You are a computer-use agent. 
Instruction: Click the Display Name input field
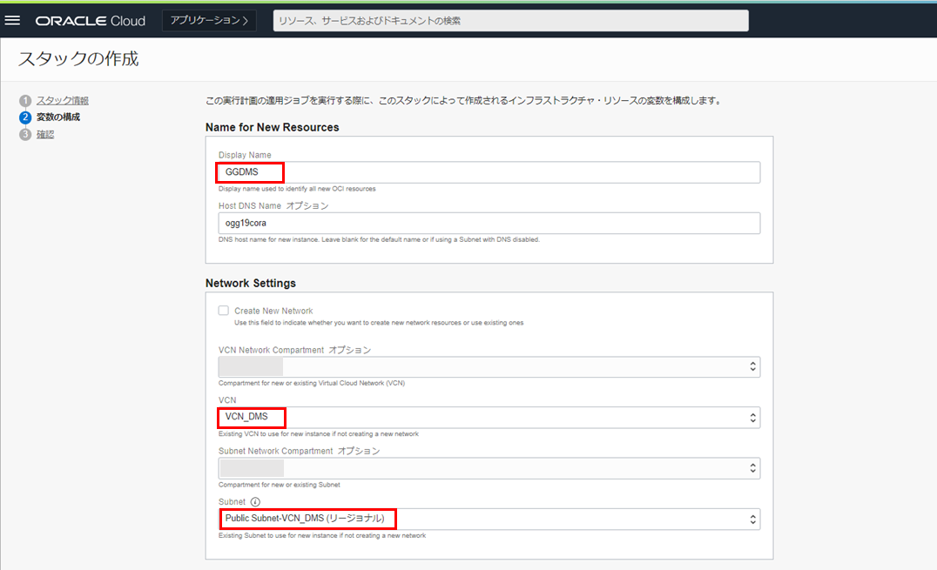(x=489, y=172)
